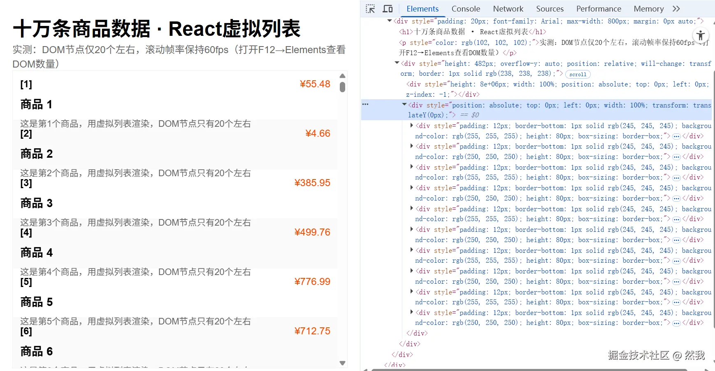Click the product list scrollbar up arrow
The image size is (715, 371).
tap(342, 76)
